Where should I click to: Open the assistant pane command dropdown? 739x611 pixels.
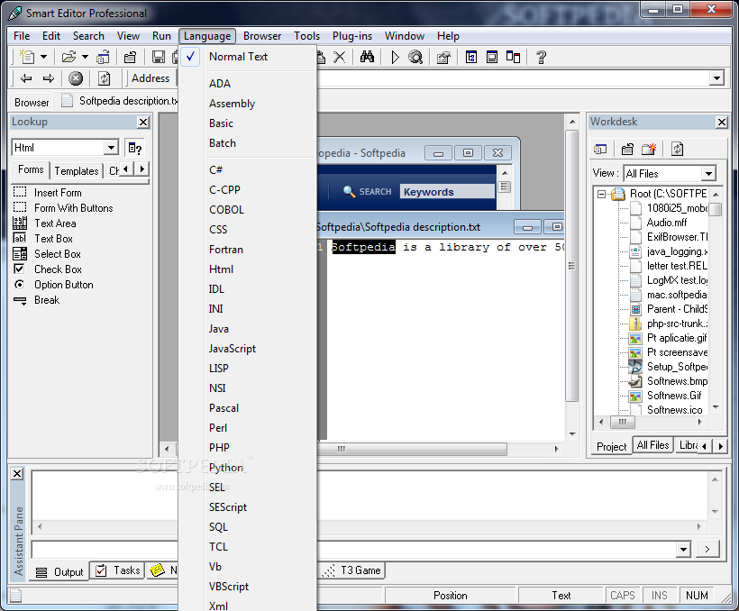683,549
